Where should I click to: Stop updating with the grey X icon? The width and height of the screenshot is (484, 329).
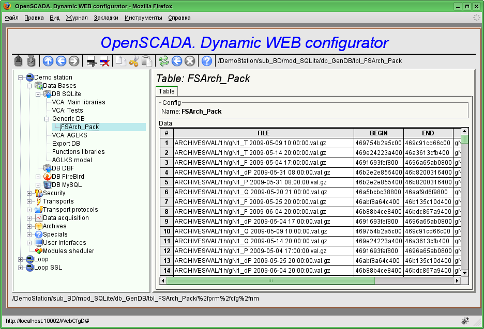(x=190, y=61)
